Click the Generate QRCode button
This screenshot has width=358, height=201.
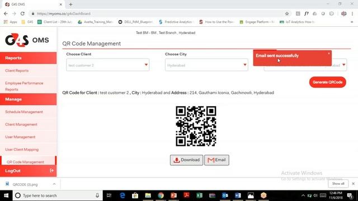pos(327,82)
